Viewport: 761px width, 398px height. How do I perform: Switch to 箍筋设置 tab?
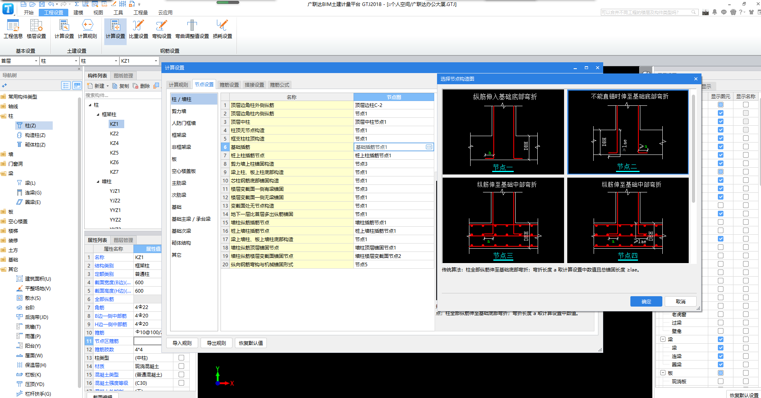pos(229,85)
